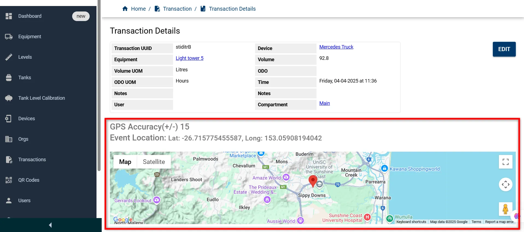Click the Aussie World map marker
This screenshot has height=232, width=524.
[301, 220]
